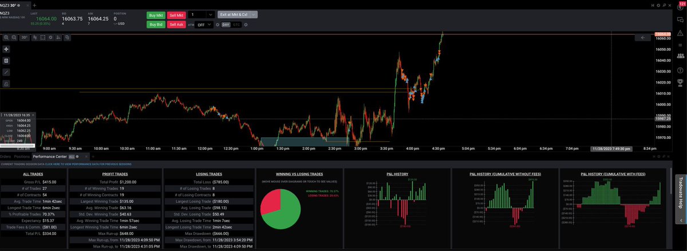
Task: Click the chart templates copy icon
Action: pyautogui.click(x=67, y=37)
